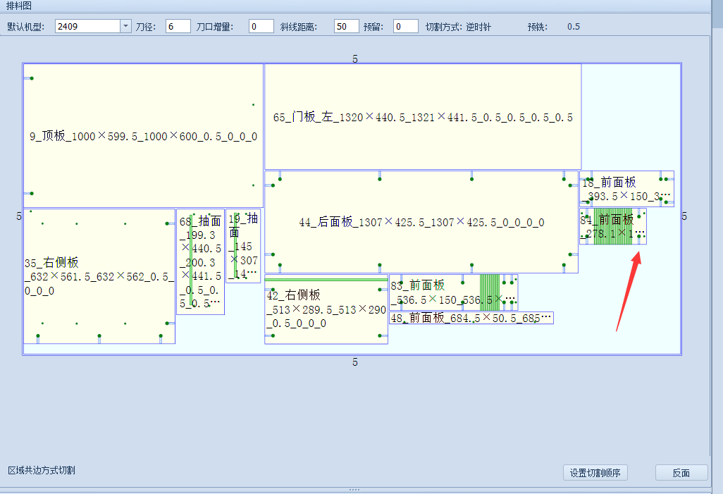Select the 35_右侧板 side panel
723x494 pixels.
pyautogui.click(x=99, y=275)
